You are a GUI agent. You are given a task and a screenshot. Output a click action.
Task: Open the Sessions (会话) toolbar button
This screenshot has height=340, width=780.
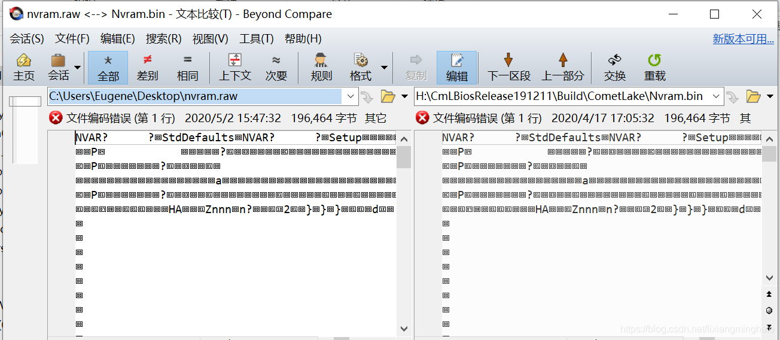pyautogui.click(x=59, y=68)
